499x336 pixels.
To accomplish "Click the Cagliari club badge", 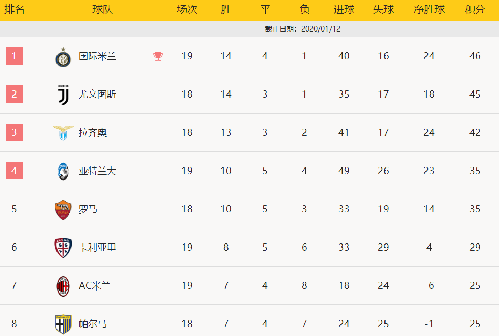I will (63, 248).
